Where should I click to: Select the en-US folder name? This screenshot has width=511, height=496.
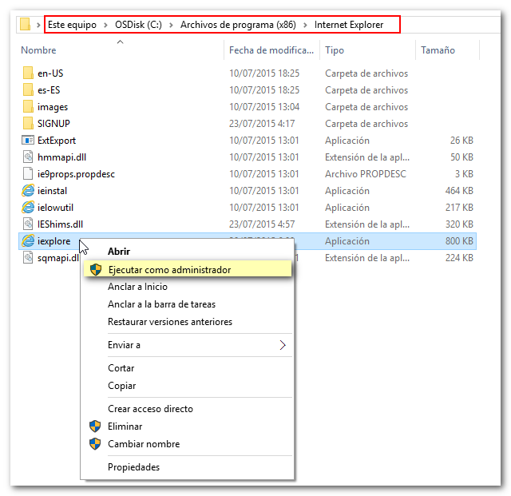point(50,73)
